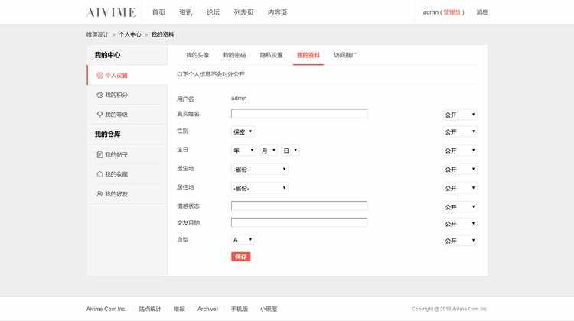Image resolution: width=574 pixels, height=321 pixels.
Task: Click the 我的资料 breadcrumb
Action: (162, 34)
